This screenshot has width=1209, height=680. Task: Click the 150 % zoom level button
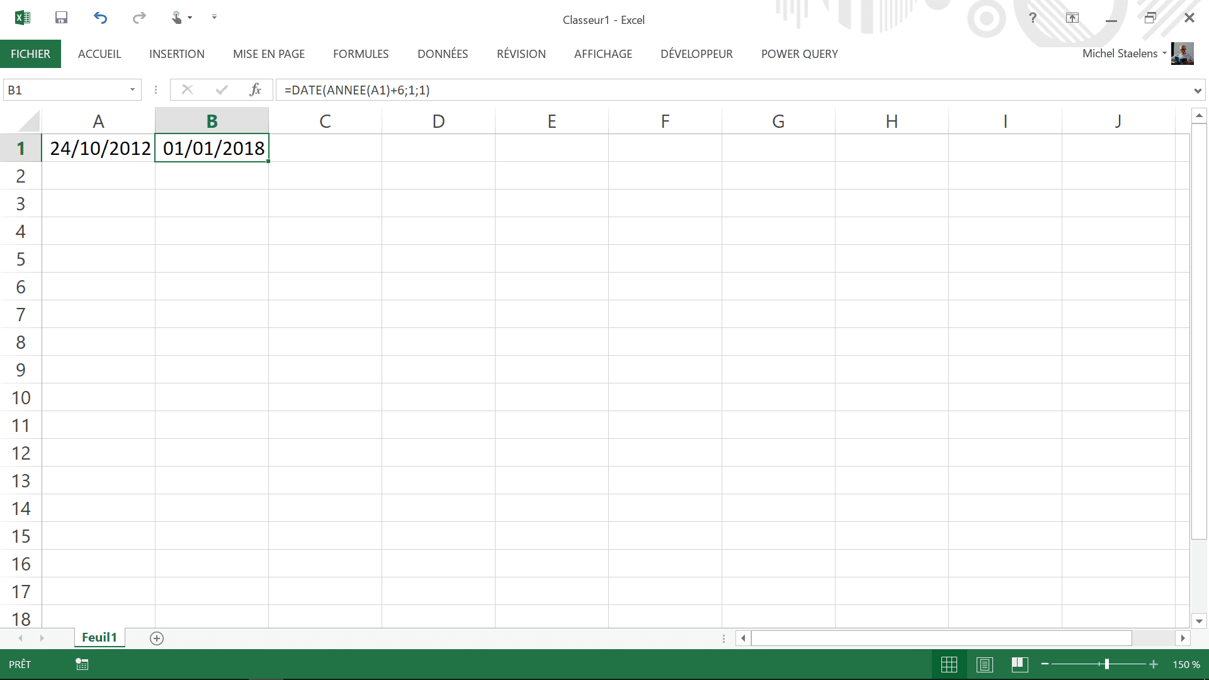point(1186,664)
